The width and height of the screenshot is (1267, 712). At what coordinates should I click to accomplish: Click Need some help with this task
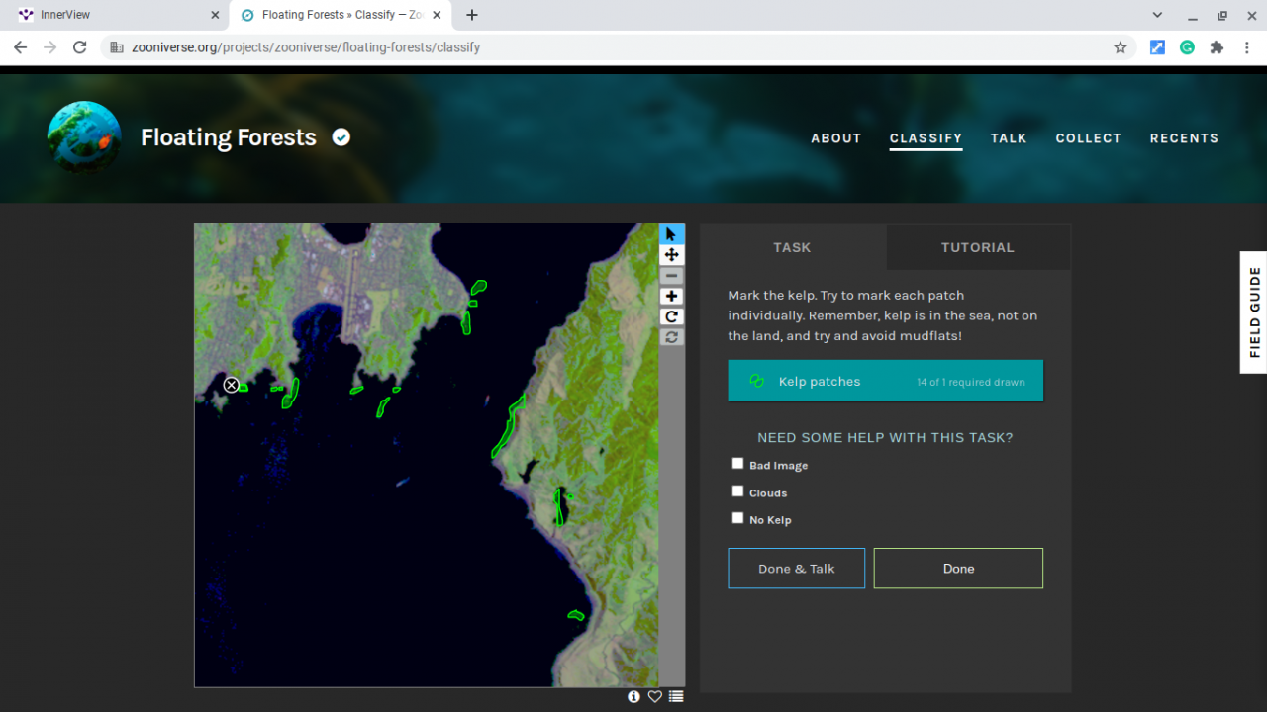click(886, 437)
